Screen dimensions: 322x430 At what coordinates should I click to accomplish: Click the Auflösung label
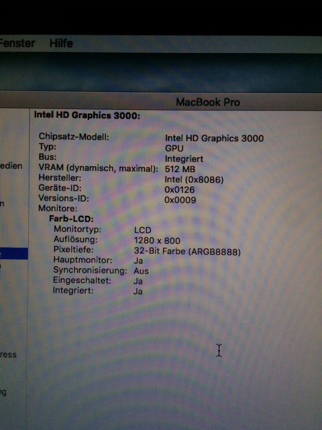75,239
